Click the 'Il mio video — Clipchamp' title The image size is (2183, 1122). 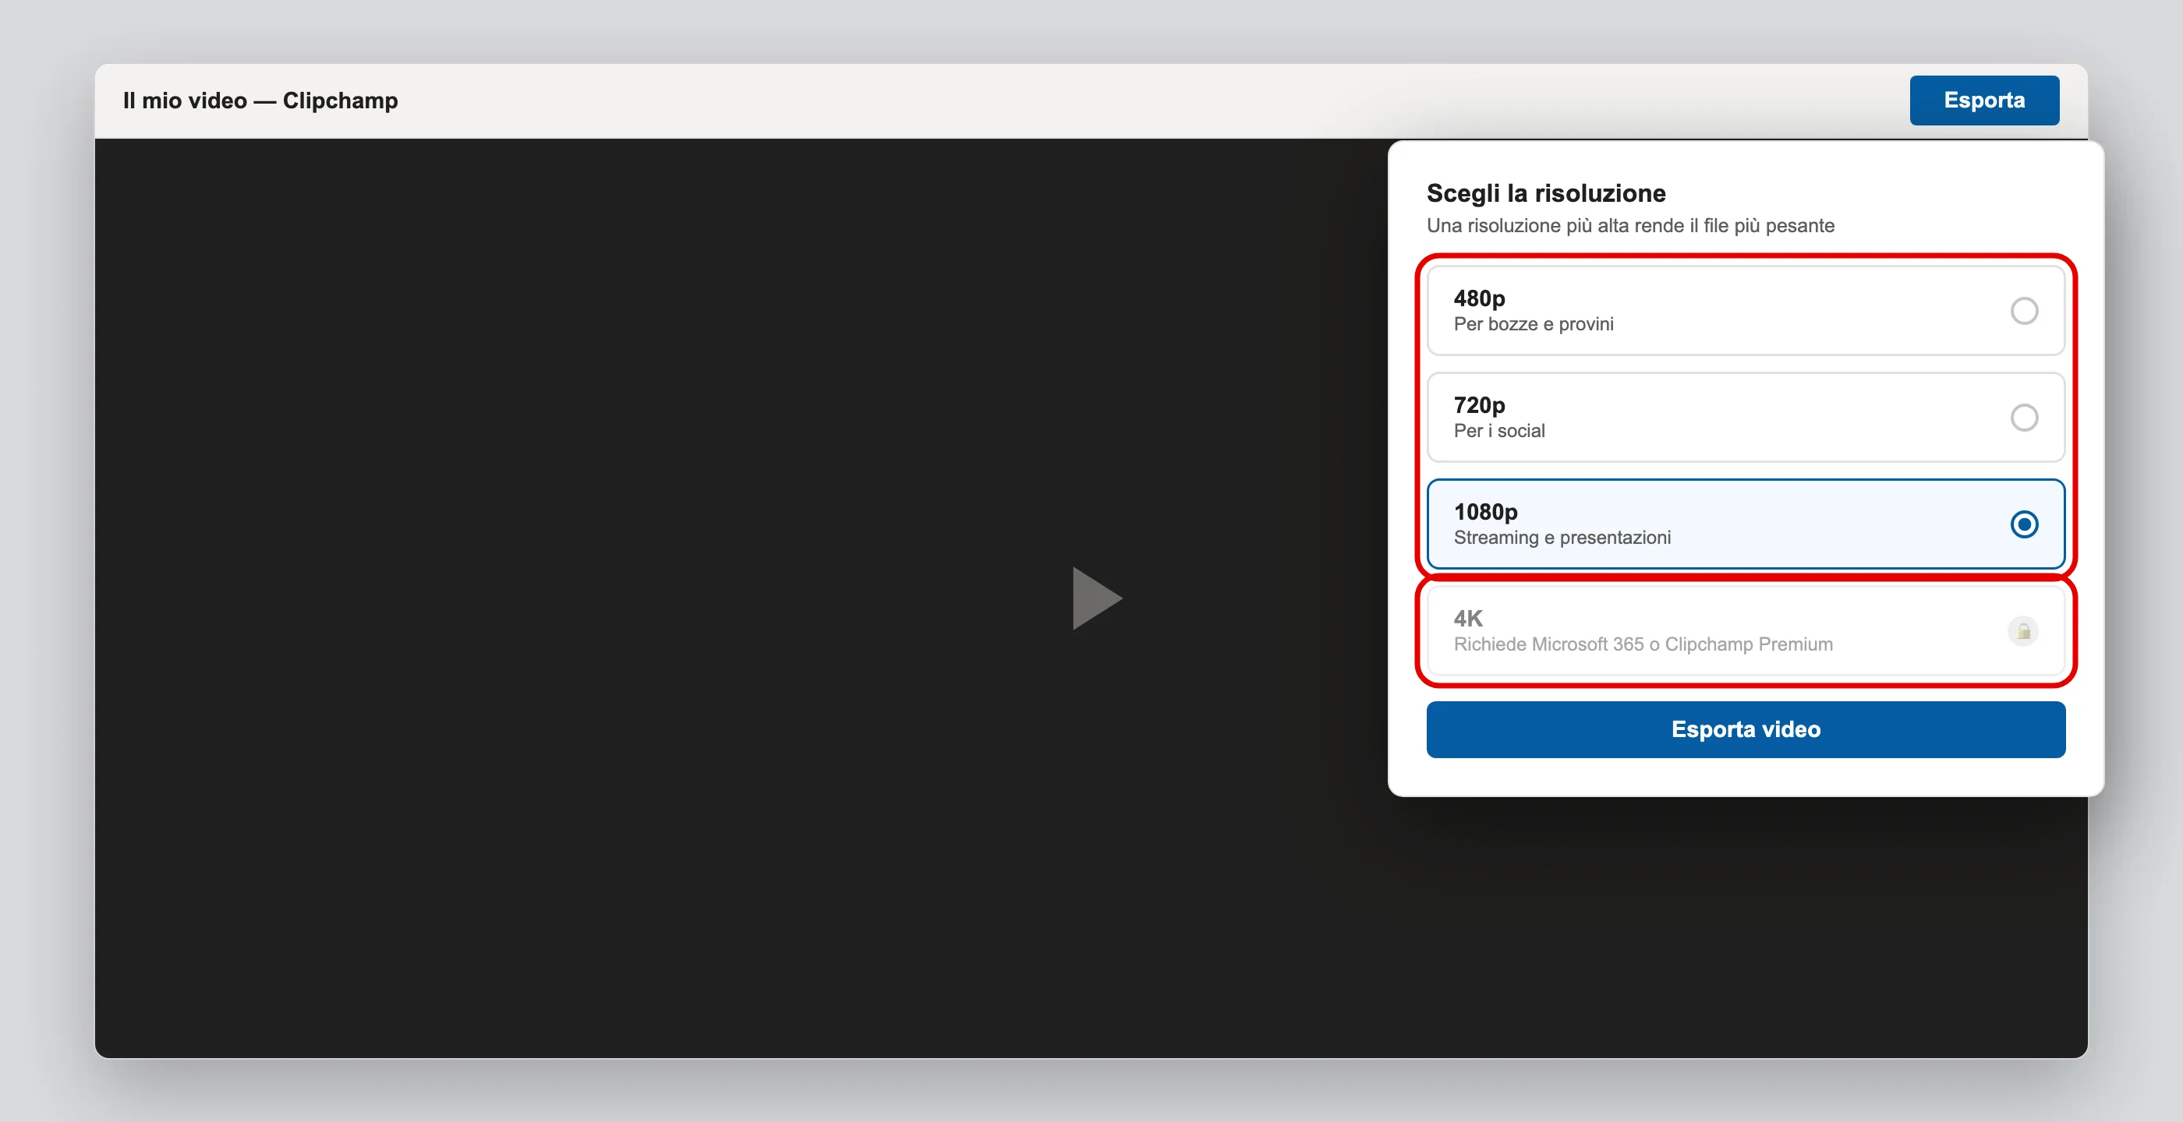pos(260,100)
